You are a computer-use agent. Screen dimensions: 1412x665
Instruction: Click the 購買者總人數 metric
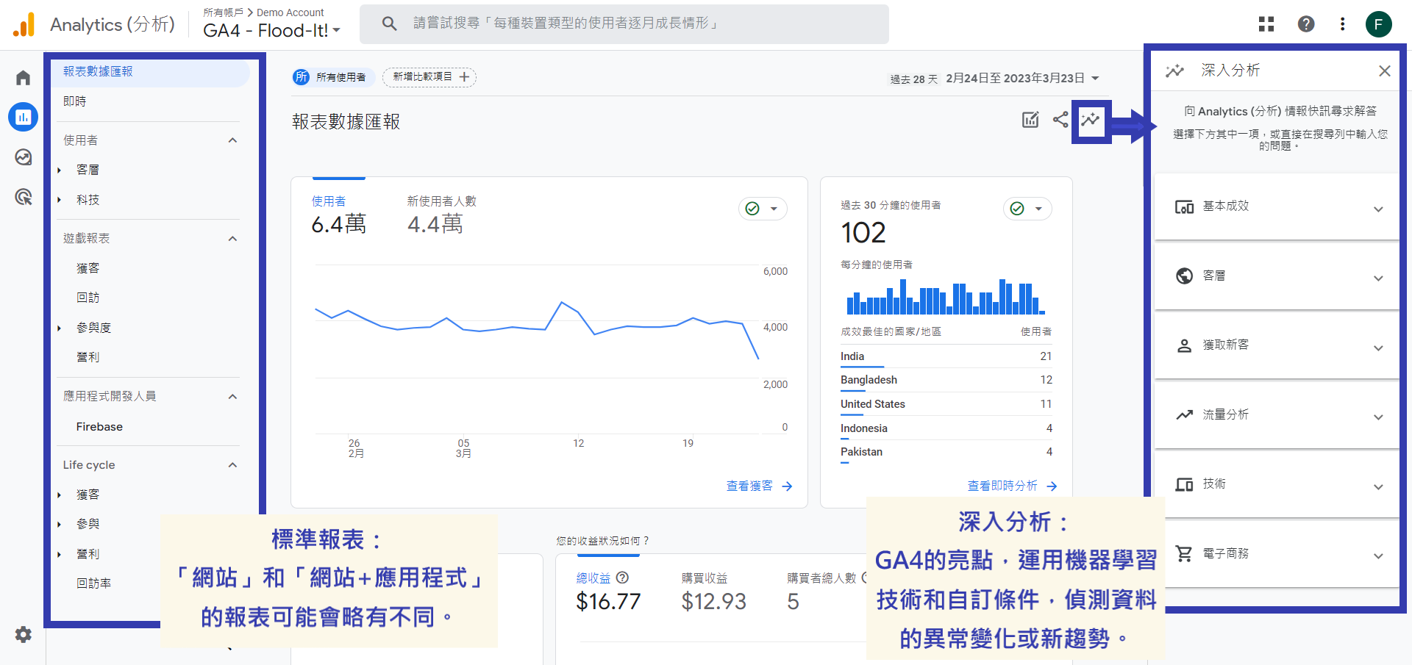822,592
